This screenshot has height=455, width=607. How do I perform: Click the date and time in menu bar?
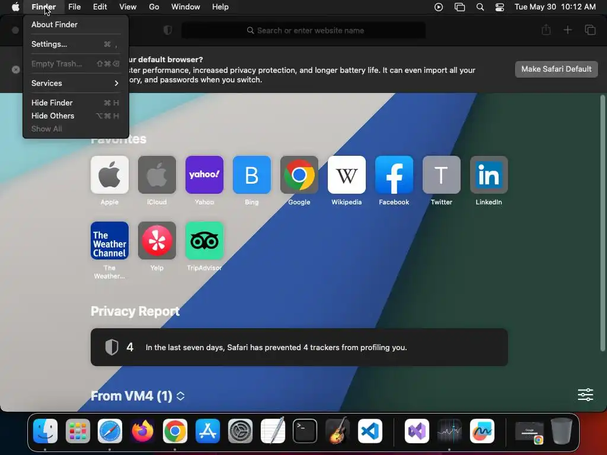pyautogui.click(x=555, y=7)
